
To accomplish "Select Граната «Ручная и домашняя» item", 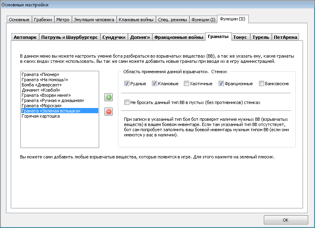I will 60,100.
